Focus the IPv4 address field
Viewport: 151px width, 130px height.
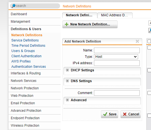point(117,63)
